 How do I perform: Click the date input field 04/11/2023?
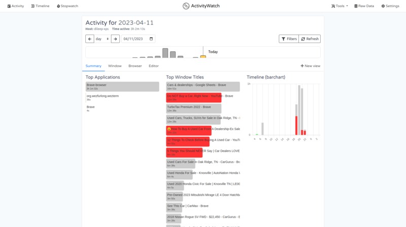click(138, 39)
